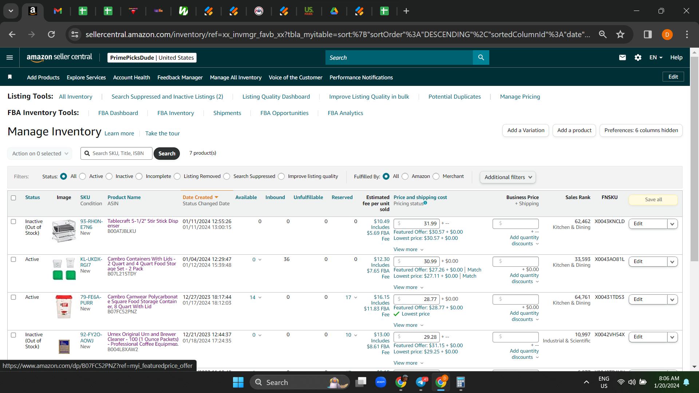Click the Amazon Seller Central logo

[59, 57]
